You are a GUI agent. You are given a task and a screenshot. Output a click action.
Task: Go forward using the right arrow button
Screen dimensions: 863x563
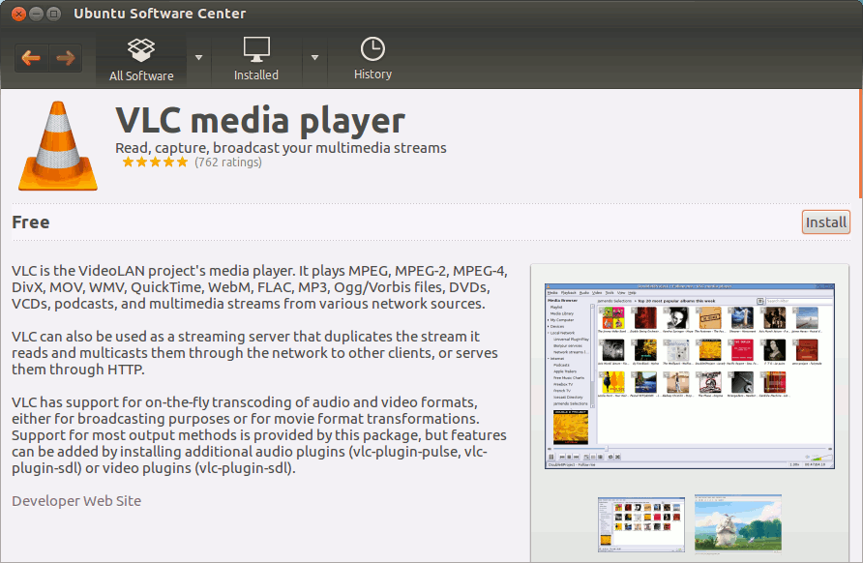coord(66,58)
